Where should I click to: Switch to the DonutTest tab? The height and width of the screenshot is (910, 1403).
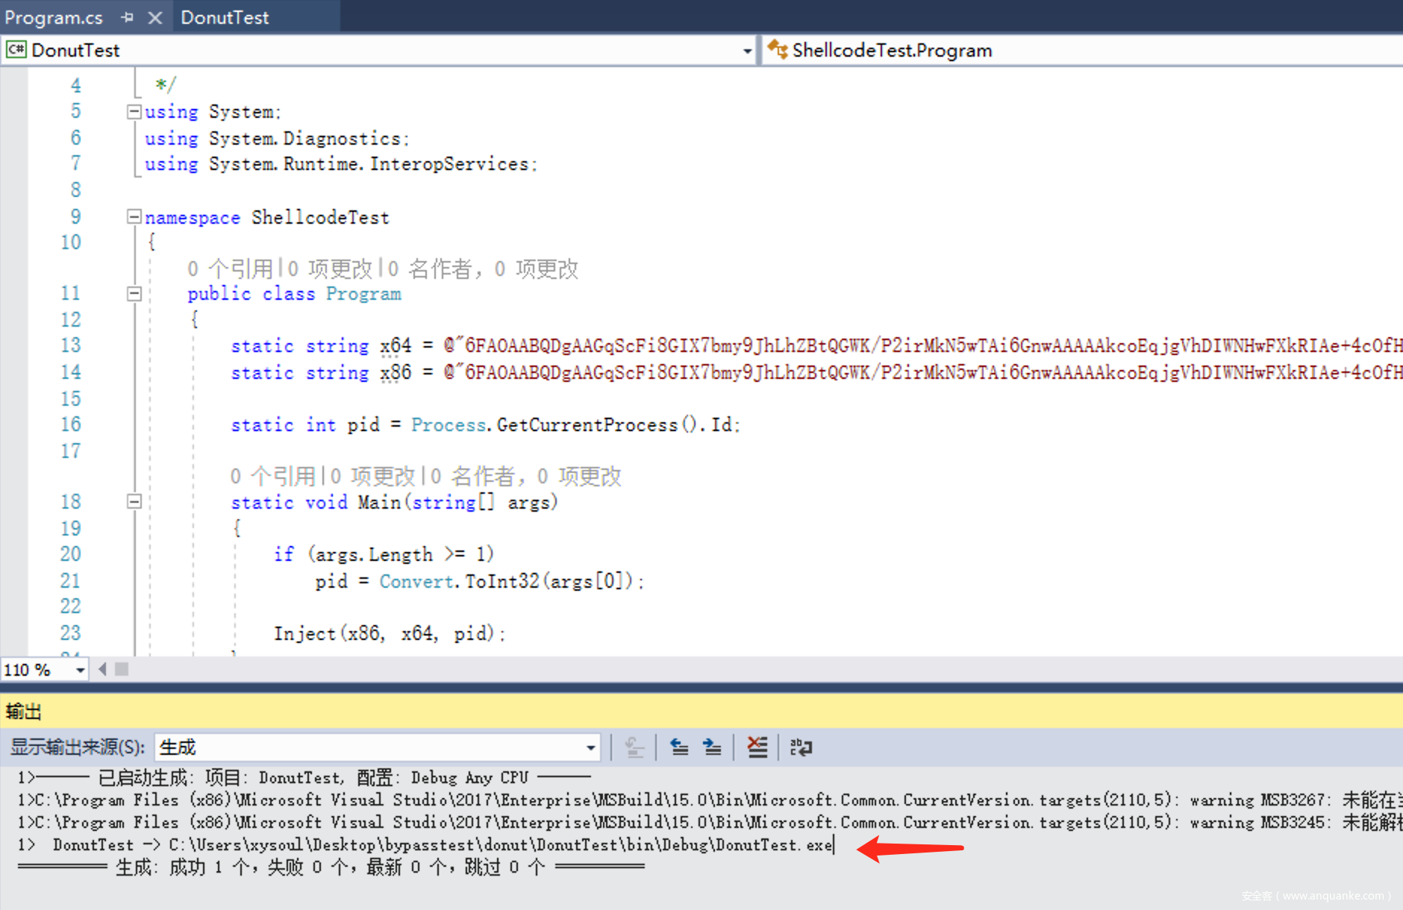225,17
